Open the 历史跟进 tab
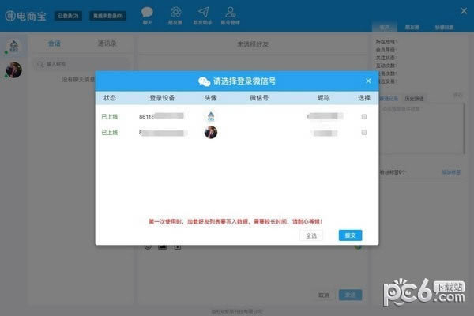This screenshot has width=474, height=316. [x=414, y=99]
